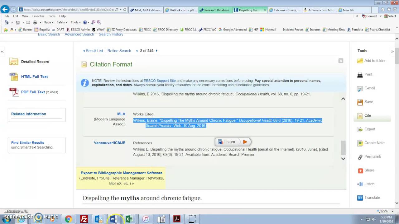Open the Favorites menu
The image size is (399, 224).
coord(38,16)
